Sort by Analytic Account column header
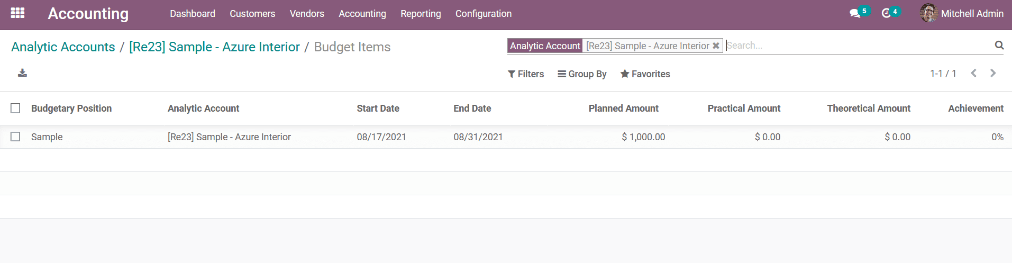This screenshot has height=263, width=1012. (203, 108)
